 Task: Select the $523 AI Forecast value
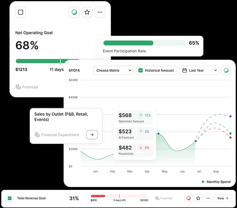pyautogui.click(x=125, y=131)
